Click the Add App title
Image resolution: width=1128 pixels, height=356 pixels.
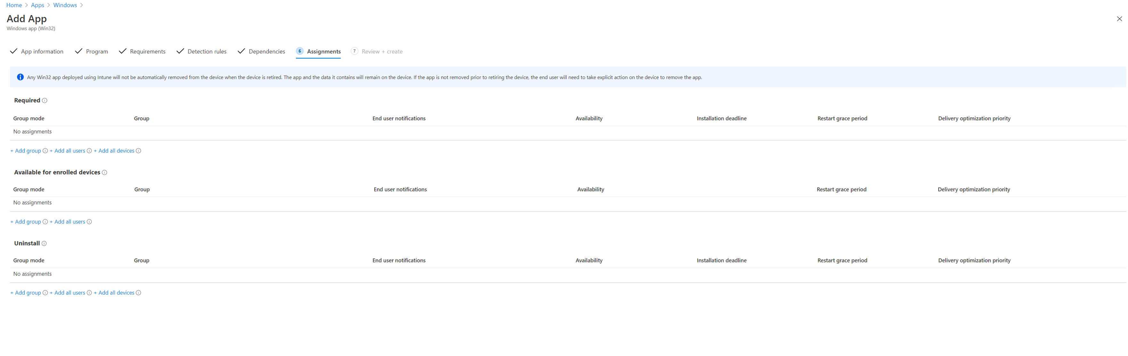[x=27, y=19]
